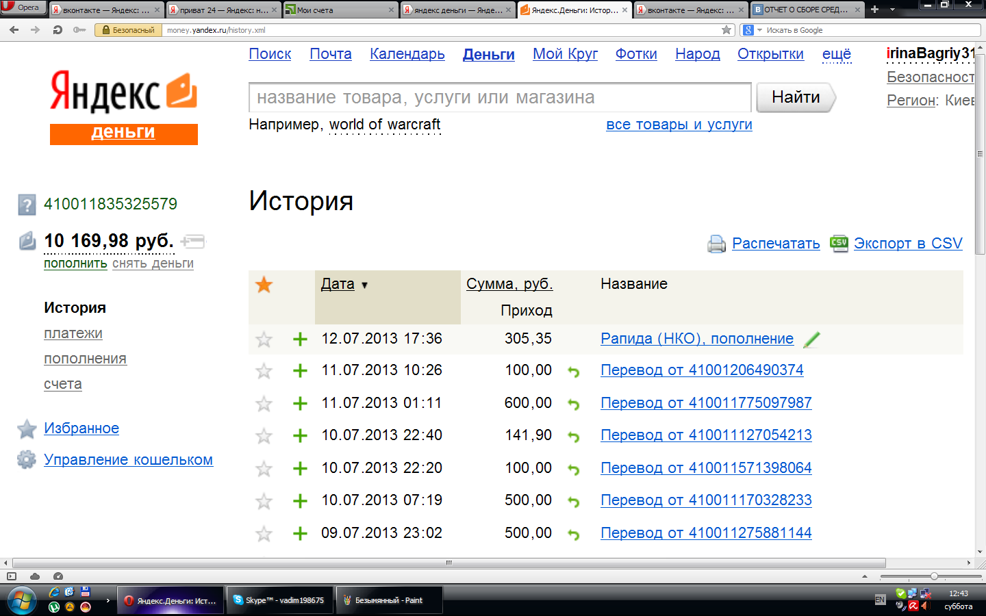Click the address bar URL field
Image resolution: width=986 pixels, height=616 pixels.
click(442, 30)
